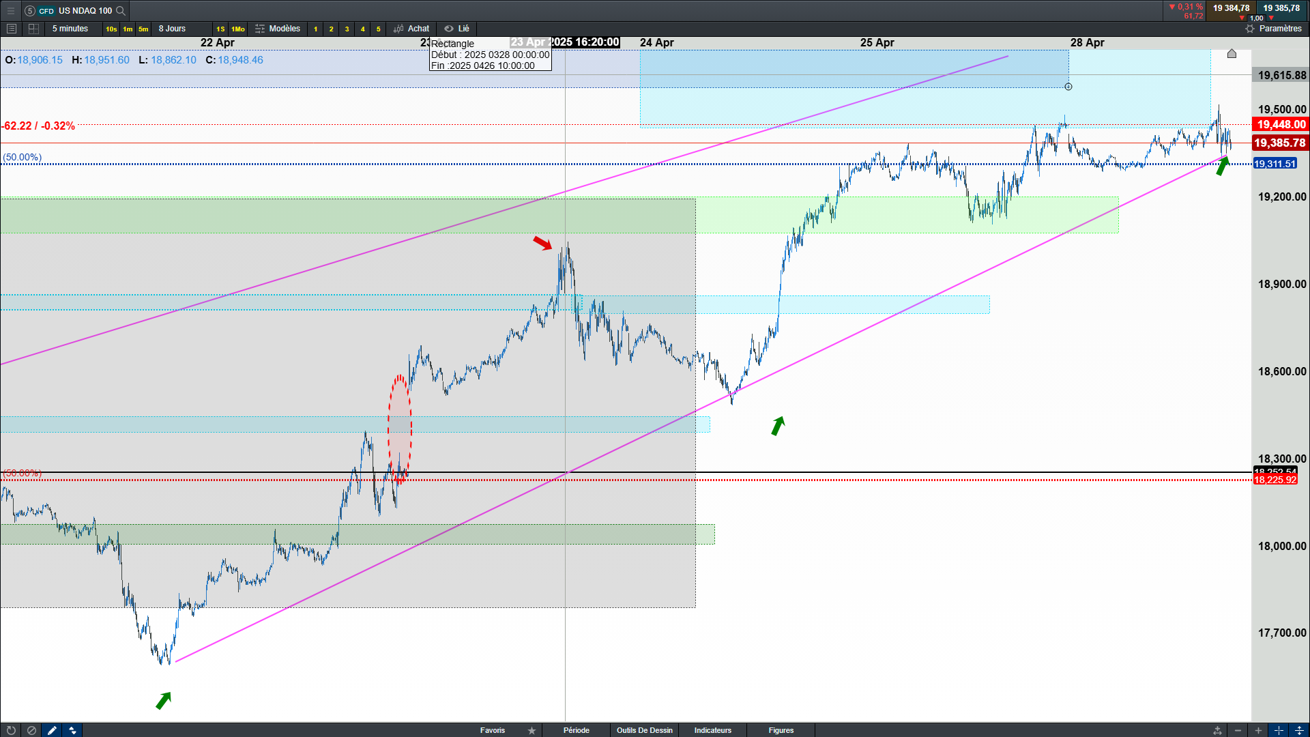Click the rectangle's circular resize handle
This screenshot has width=1310, height=737.
click(1068, 87)
